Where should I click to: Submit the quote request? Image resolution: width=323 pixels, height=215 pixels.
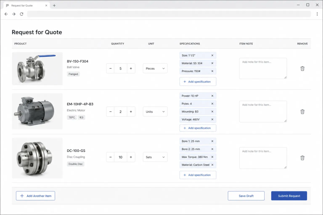pyautogui.click(x=289, y=196)
